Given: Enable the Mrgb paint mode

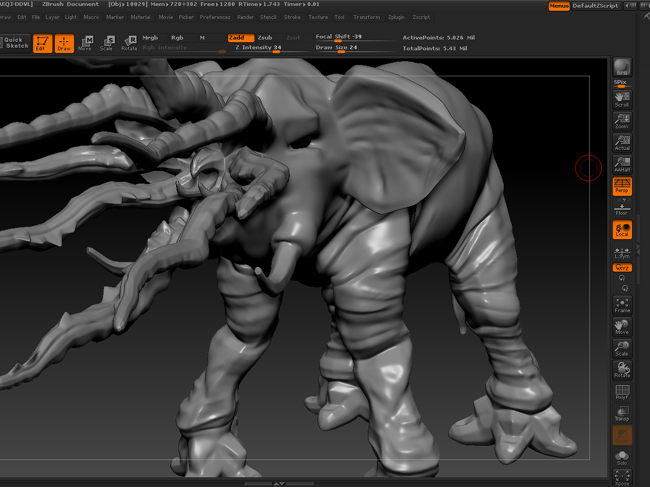Looking at the screenshot, I should pyautogui.click(x=153, y=38).
